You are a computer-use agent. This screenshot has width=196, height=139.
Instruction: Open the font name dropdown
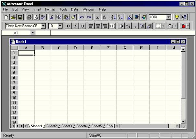[43, 26]
